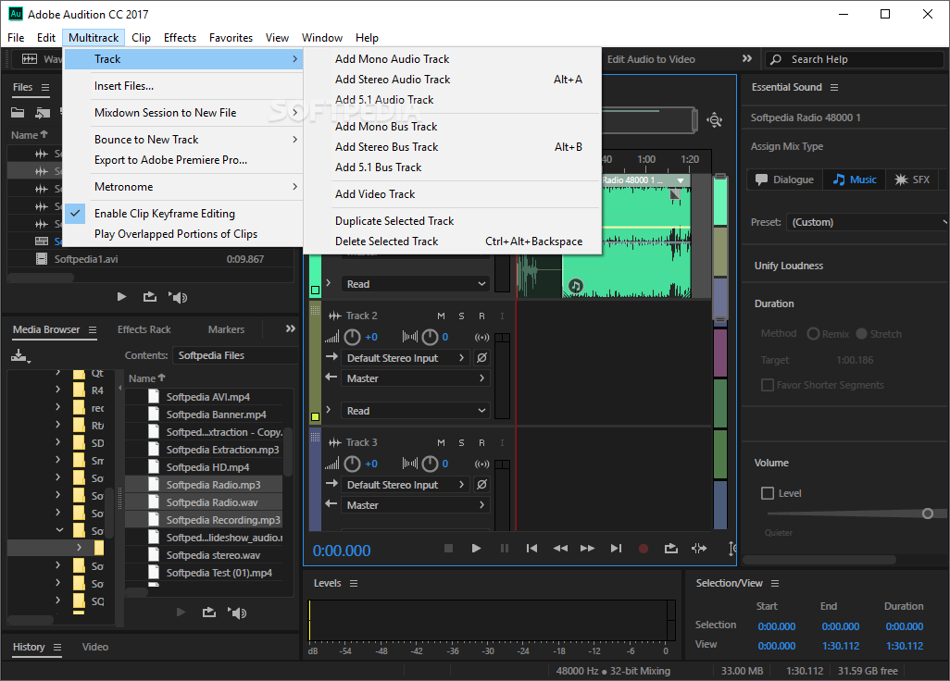Toggle auto-play speaker in the Files panel
This screenshot has width=950, height=681.
point(178,297)
